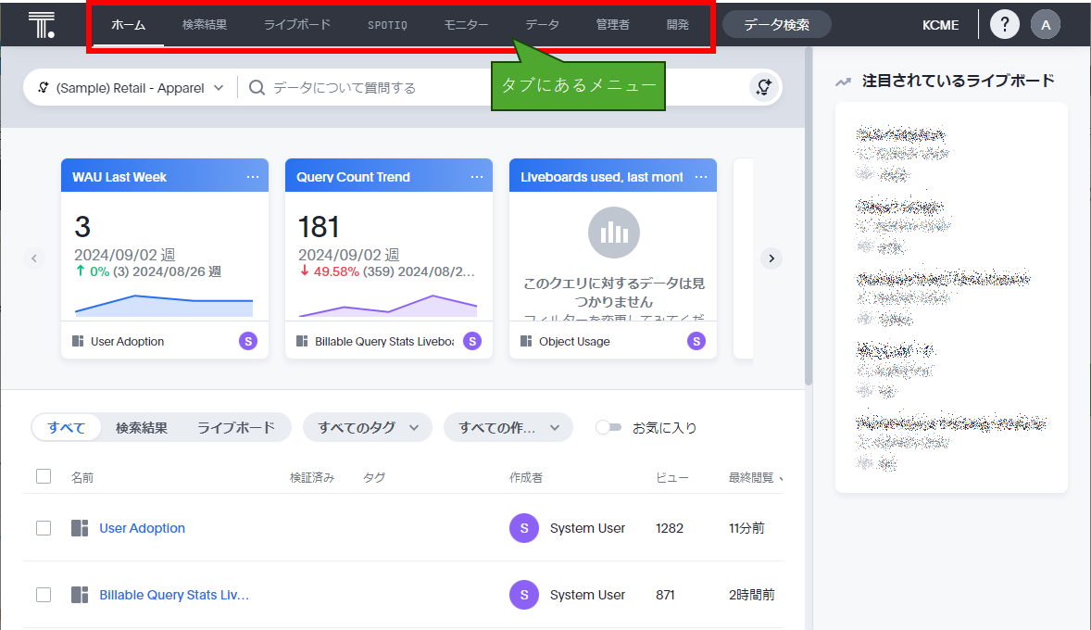Open the User Adoption liveboard link
Image resolution: width=1091 pixels, height=630 pixels.
tap(143, 528)
